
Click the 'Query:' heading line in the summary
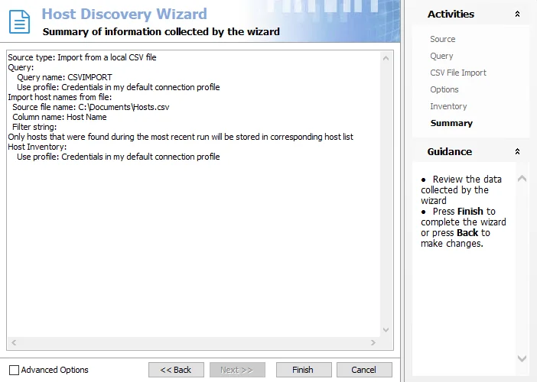pyautogui.click(x=21, y=67)
